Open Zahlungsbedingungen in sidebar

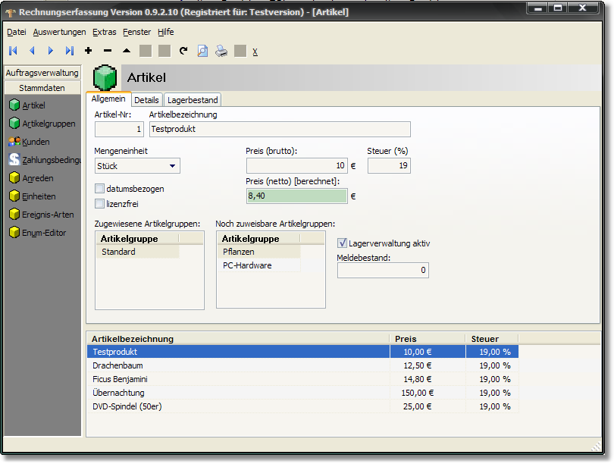[x=45, y=160]
